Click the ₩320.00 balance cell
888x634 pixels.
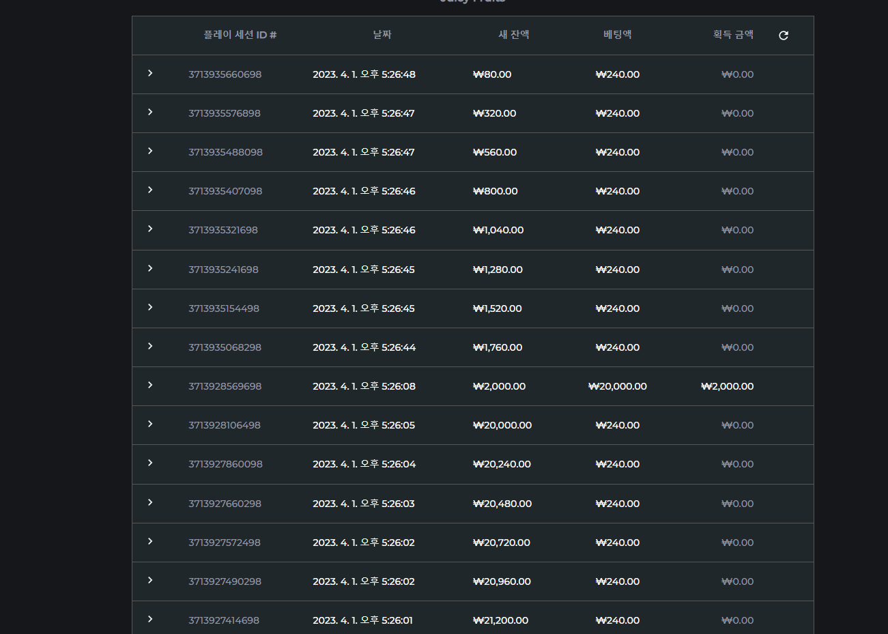495,113
